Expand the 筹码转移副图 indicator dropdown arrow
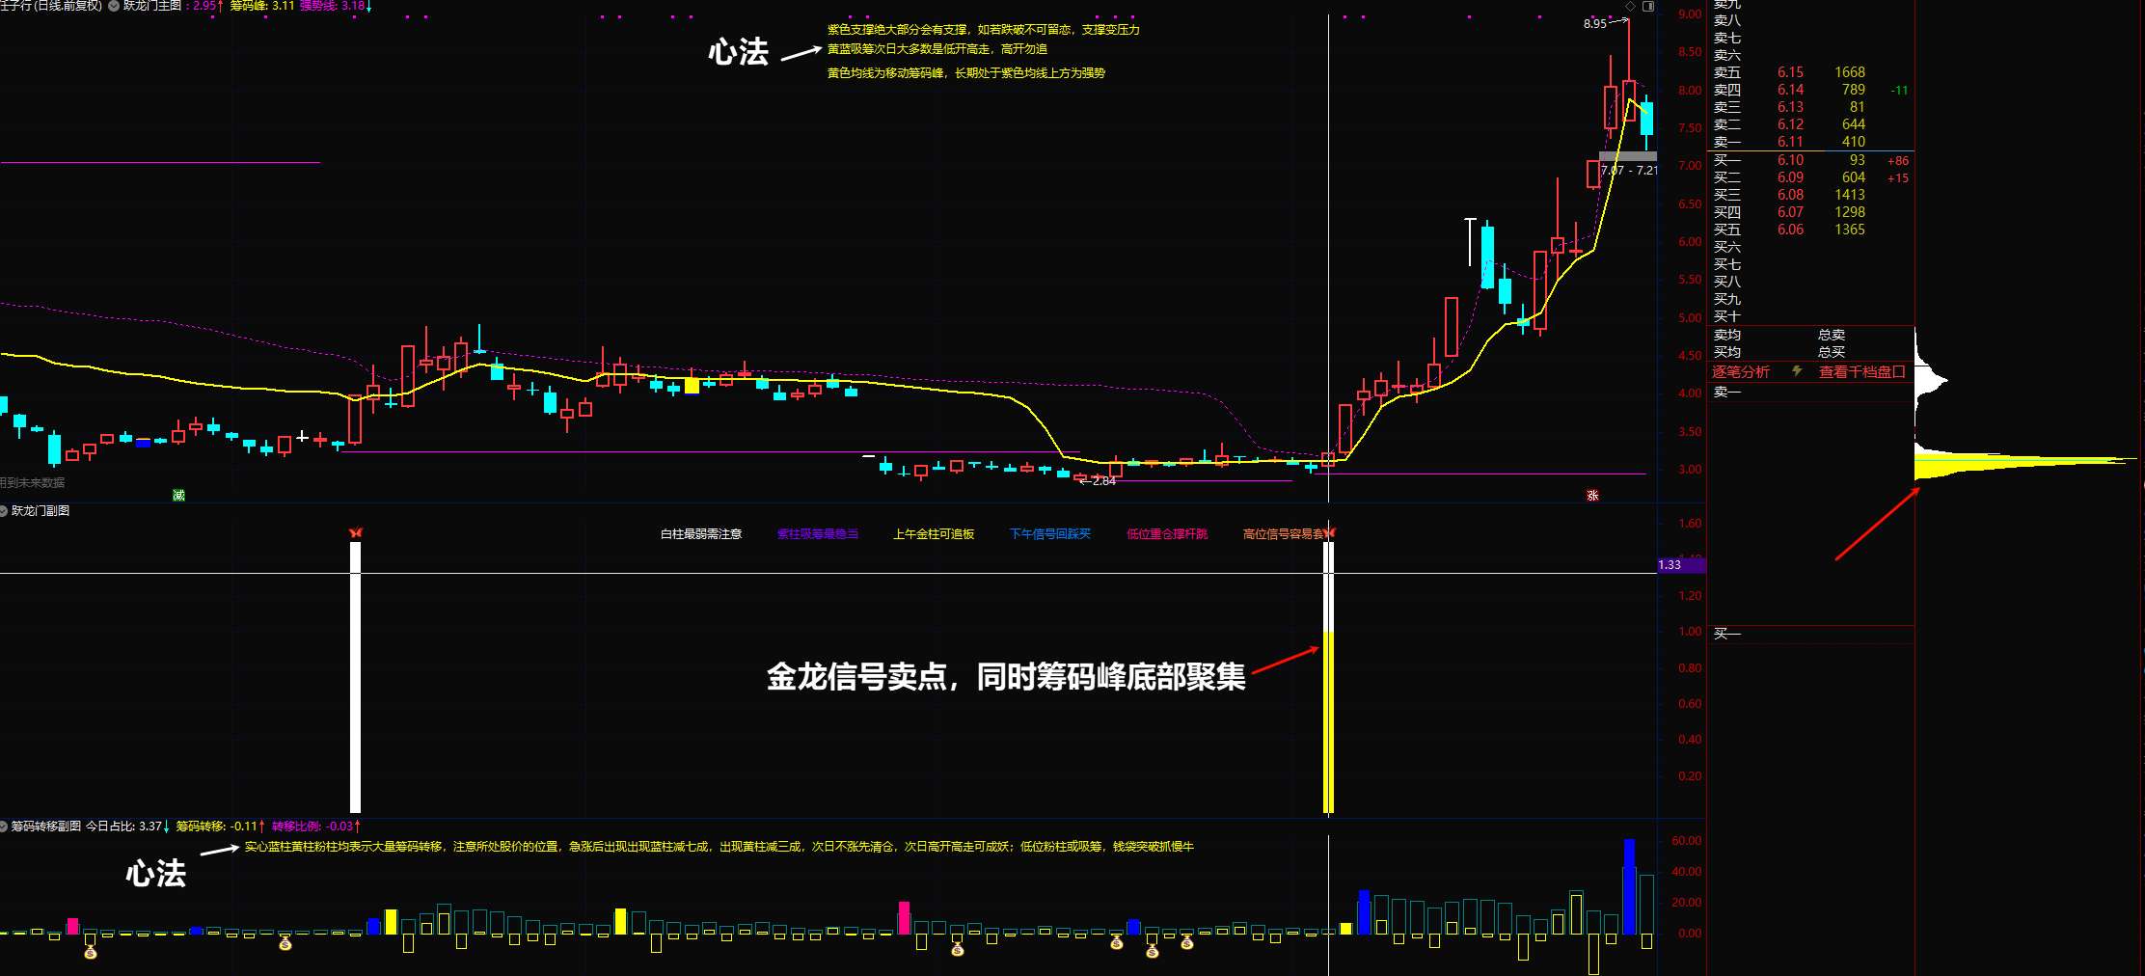The image size is (2145, 976). [4, 827]
